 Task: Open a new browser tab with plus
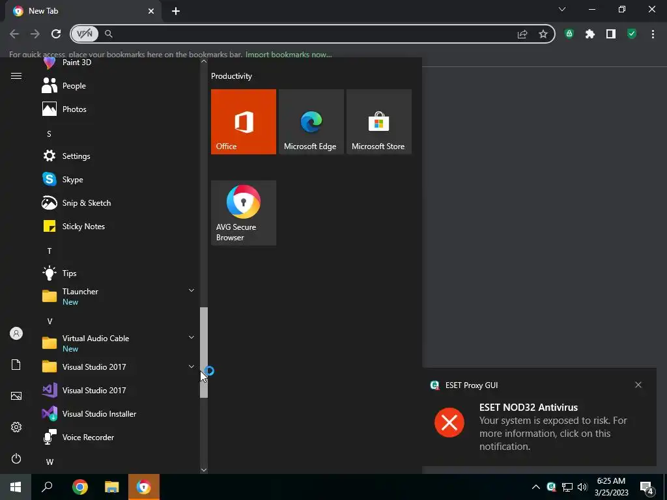point(176,11)
